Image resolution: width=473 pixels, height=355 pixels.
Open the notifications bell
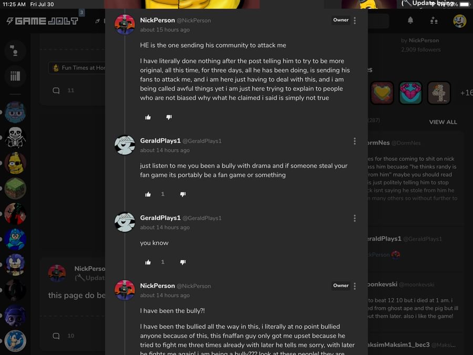tap(410, 20)
